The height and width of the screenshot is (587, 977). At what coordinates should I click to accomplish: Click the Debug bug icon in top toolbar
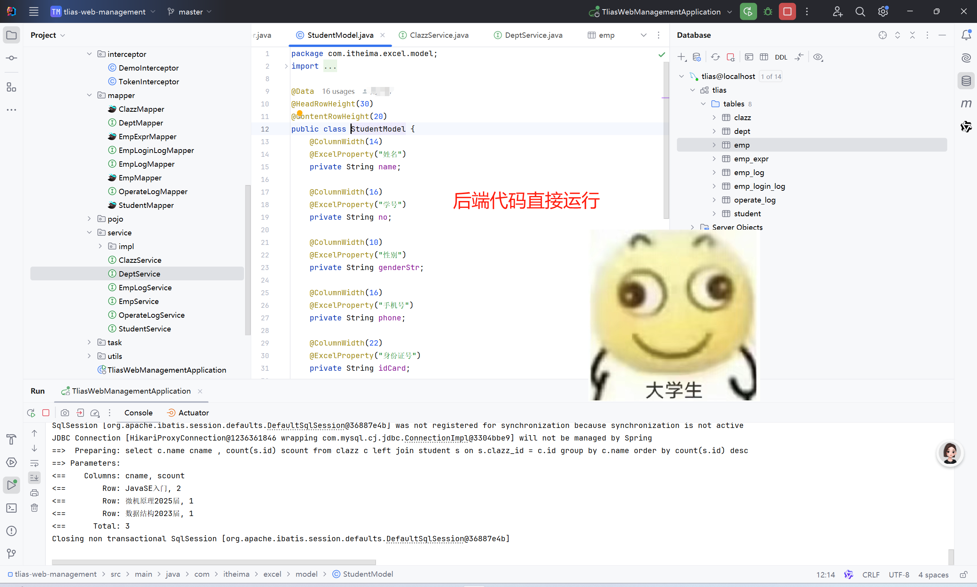[x=767, y=11]
